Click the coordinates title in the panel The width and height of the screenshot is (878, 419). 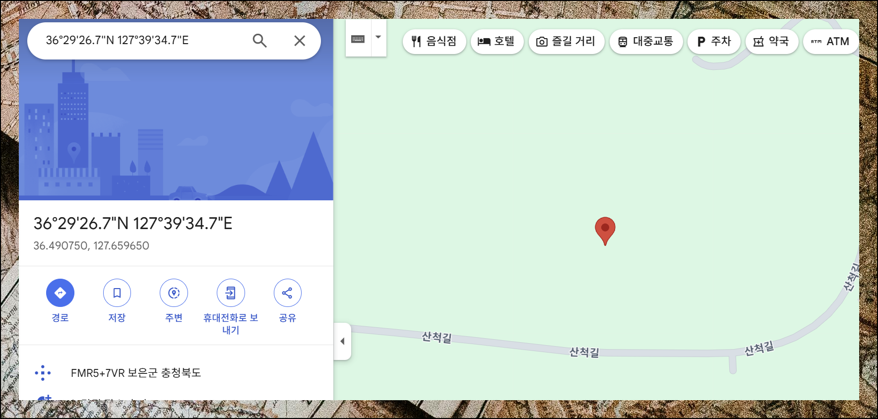click(133, 224)
